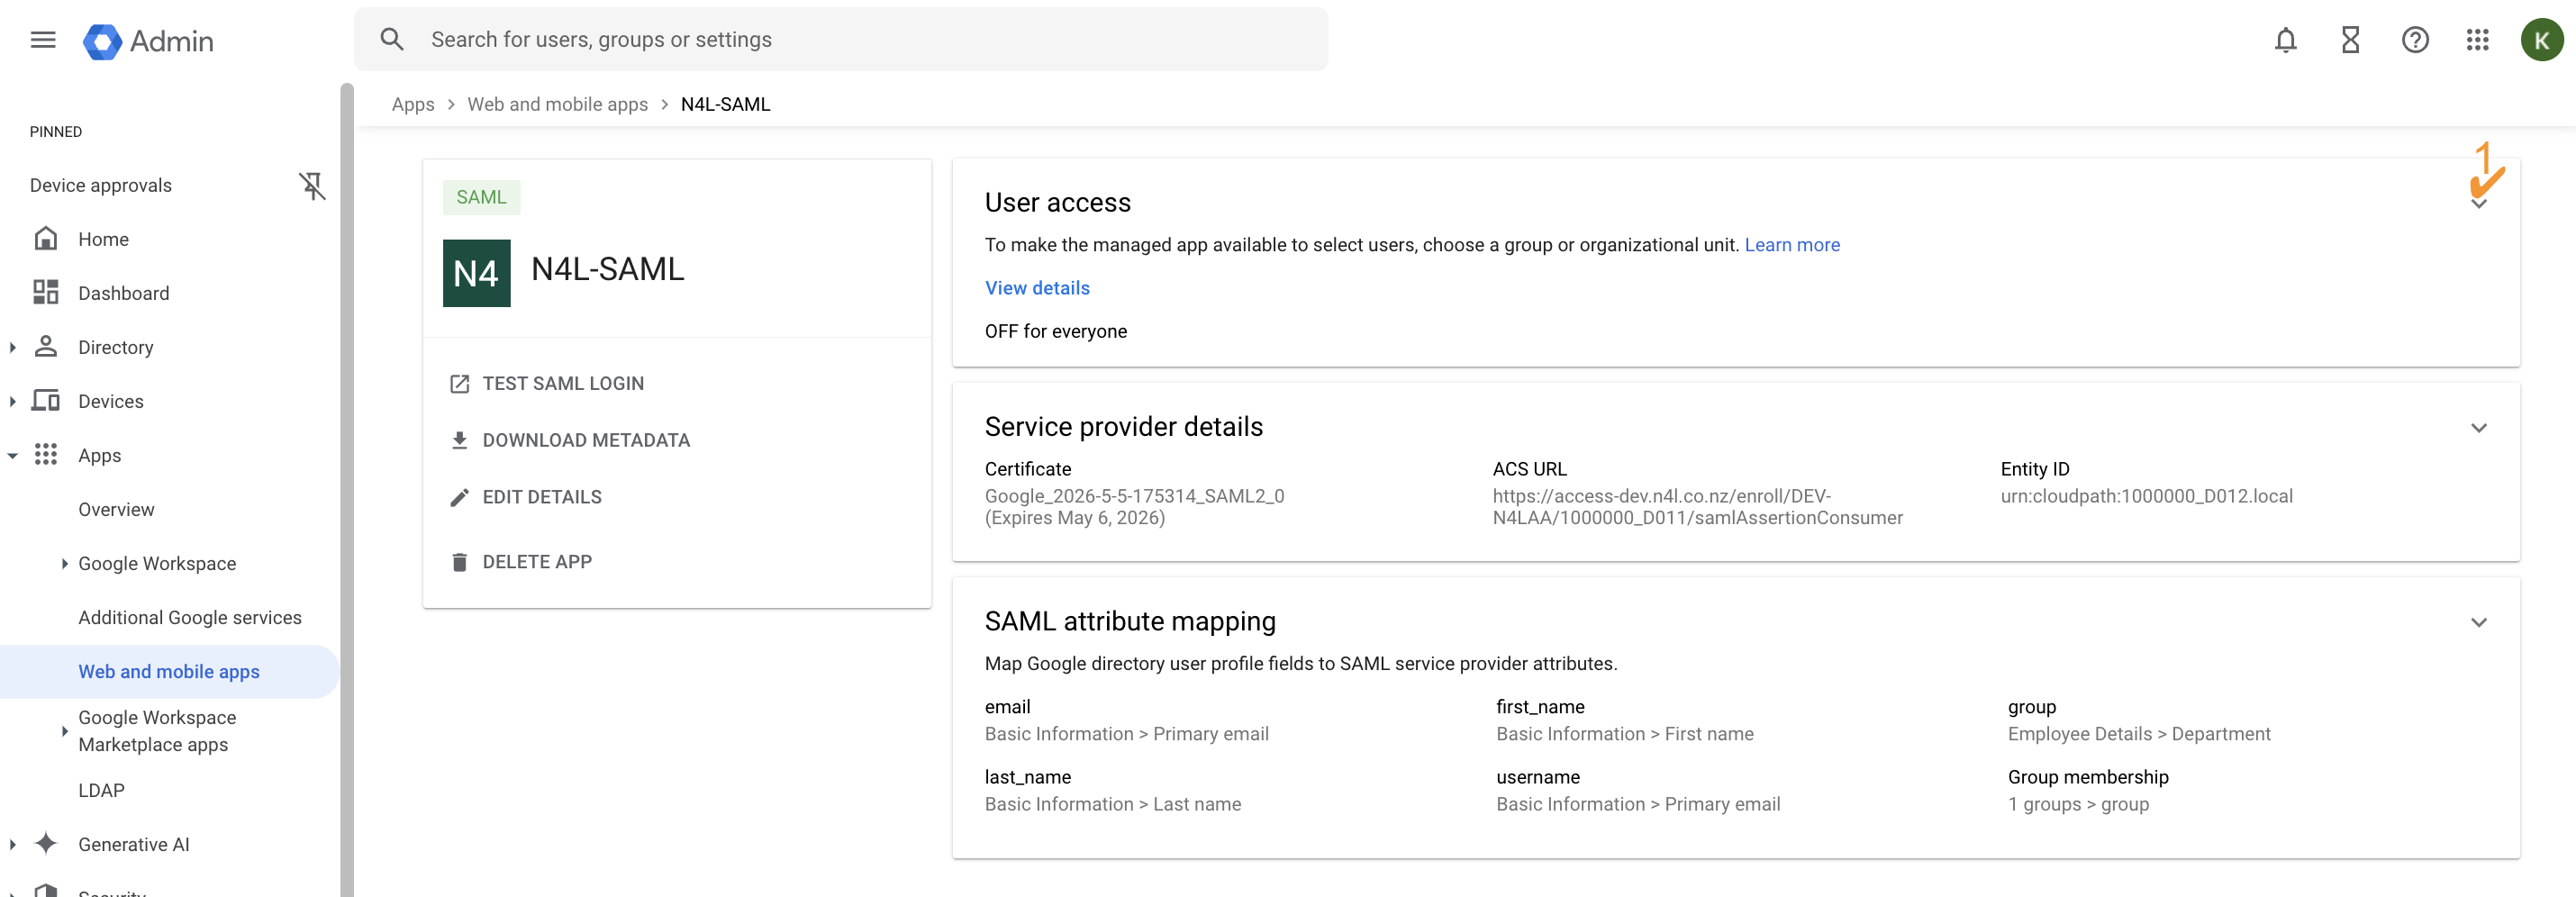Click the Edit Details pencil icon
This screenshot has width=2576, height=897.
460,497
